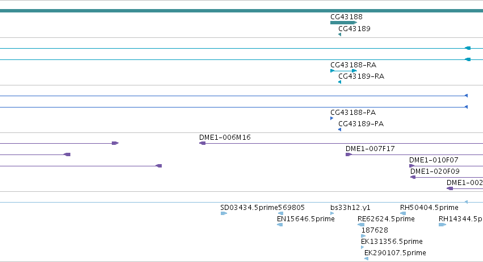Click the CG43188 gene label
Screen dimensions: 483x262
(346, 17)
